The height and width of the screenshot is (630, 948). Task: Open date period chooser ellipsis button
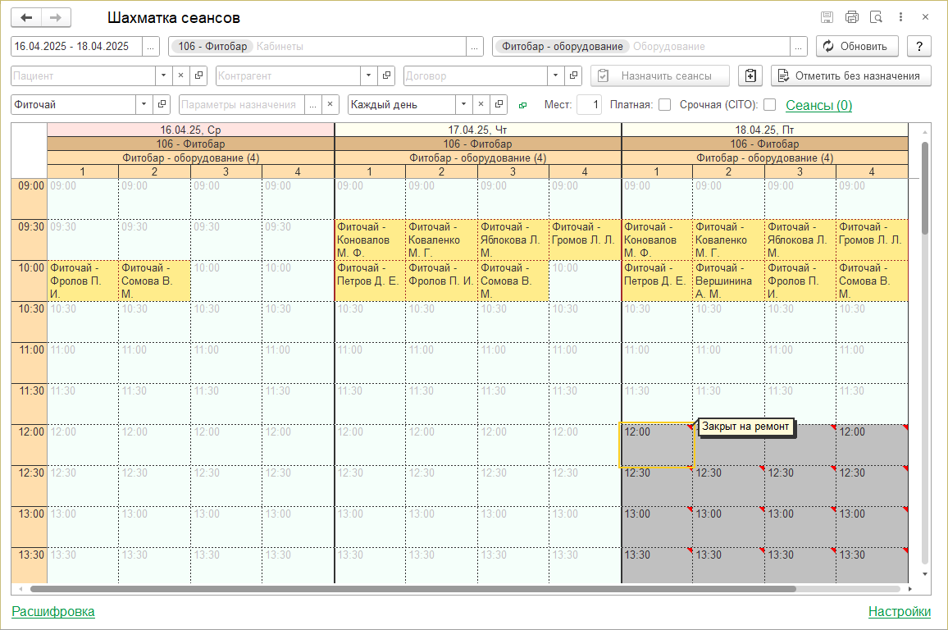151,47
